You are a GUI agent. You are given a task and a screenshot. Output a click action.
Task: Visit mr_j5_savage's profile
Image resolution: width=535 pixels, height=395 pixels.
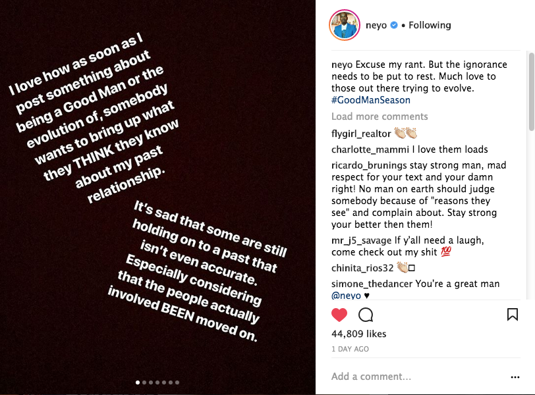(362, 240)
